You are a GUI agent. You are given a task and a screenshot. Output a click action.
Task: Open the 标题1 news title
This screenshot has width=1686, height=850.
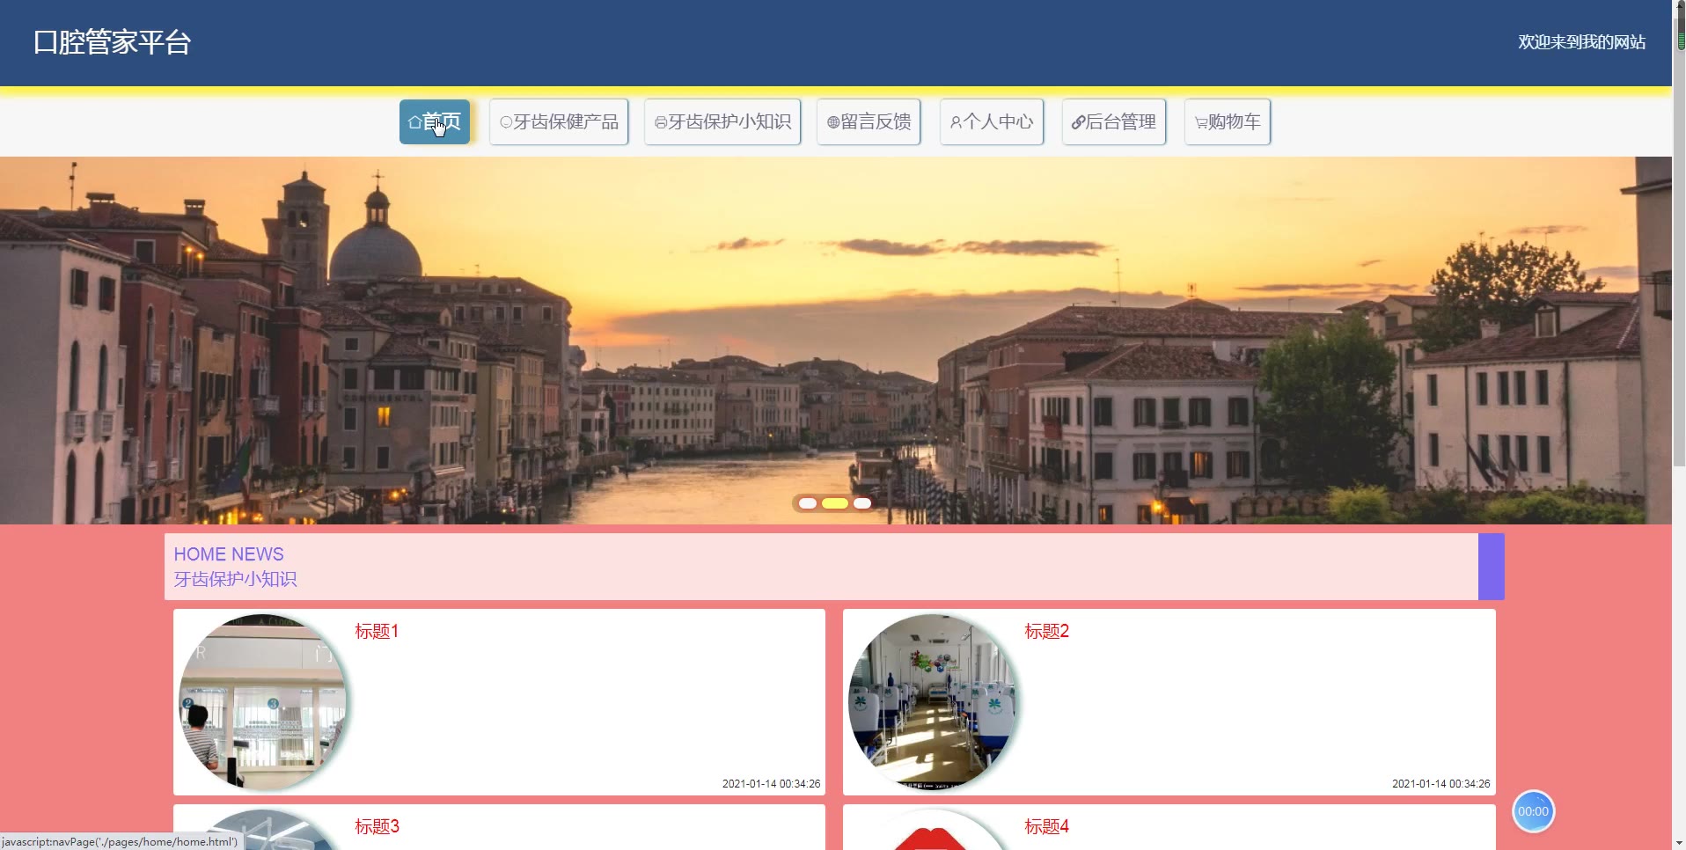pyautogui.click(x=377, y=631)
